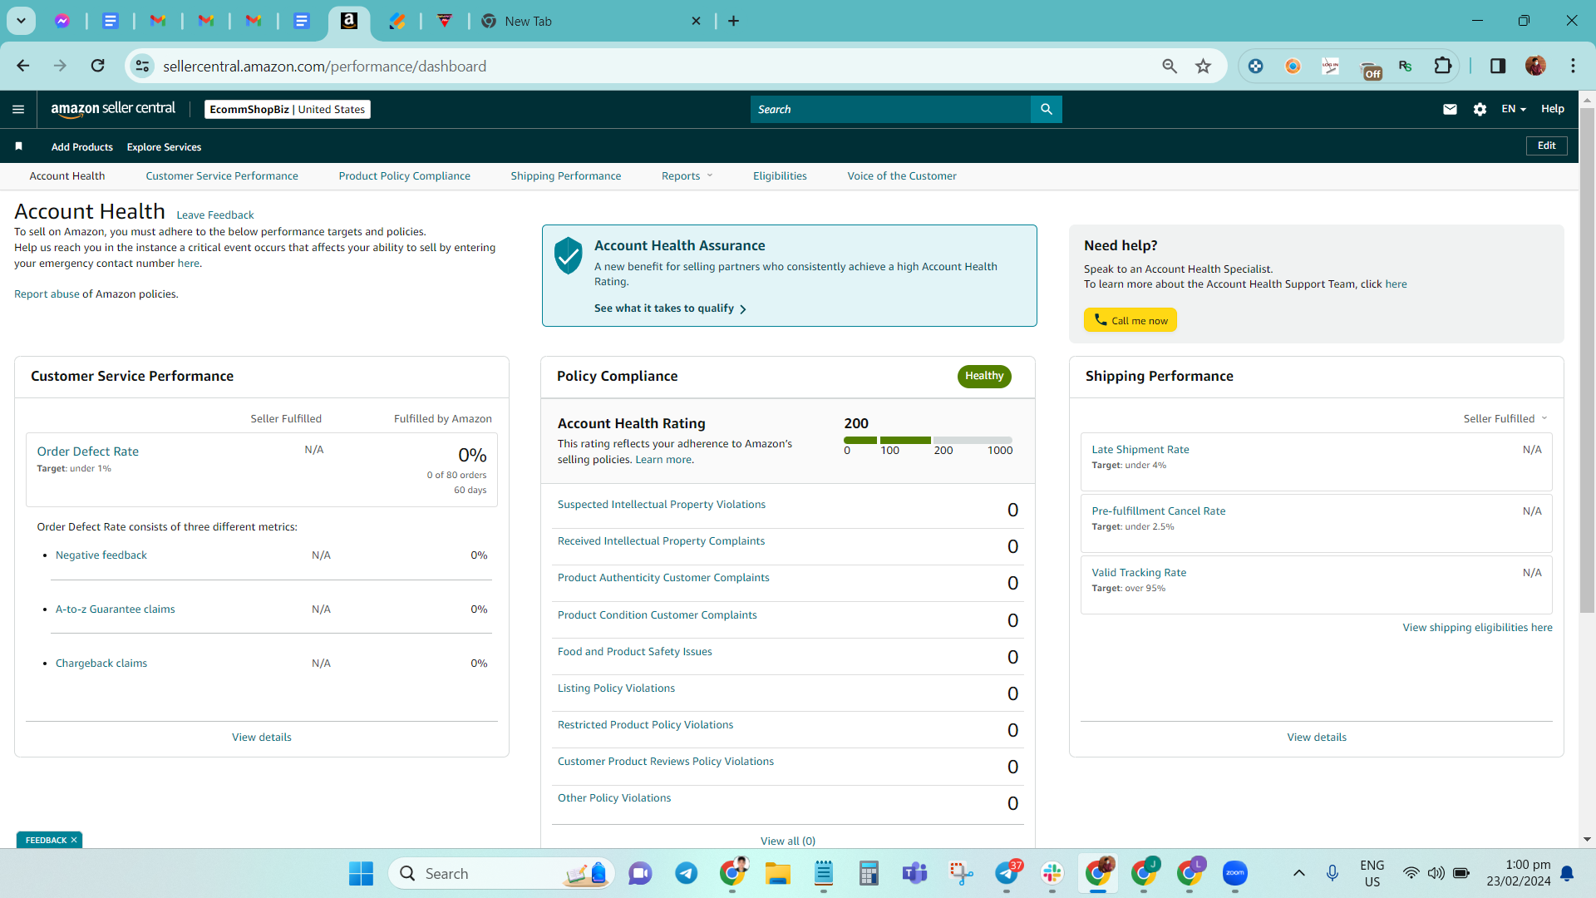Click the search magnifier button

(1047, 109)
